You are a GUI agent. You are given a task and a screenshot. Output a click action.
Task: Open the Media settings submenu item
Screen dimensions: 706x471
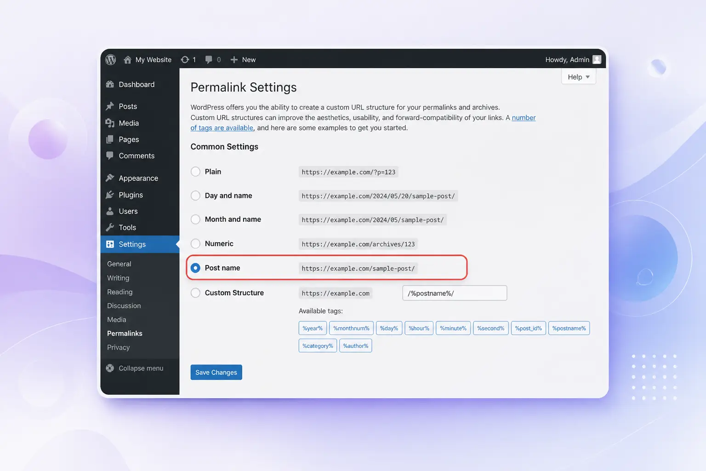point(116,319)
